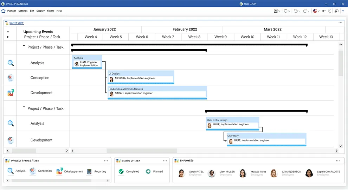Collapse the second Project / Phase / Task group

(24, 107)
